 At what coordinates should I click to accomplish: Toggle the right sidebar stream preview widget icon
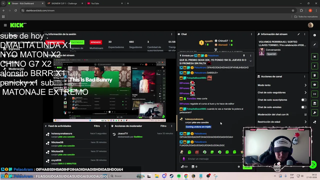coord(314,57)
